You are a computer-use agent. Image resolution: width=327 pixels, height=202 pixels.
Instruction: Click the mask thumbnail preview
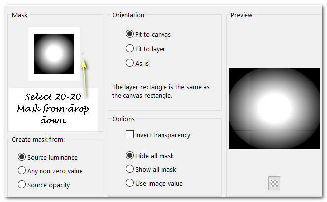click(x=54, y=53)
